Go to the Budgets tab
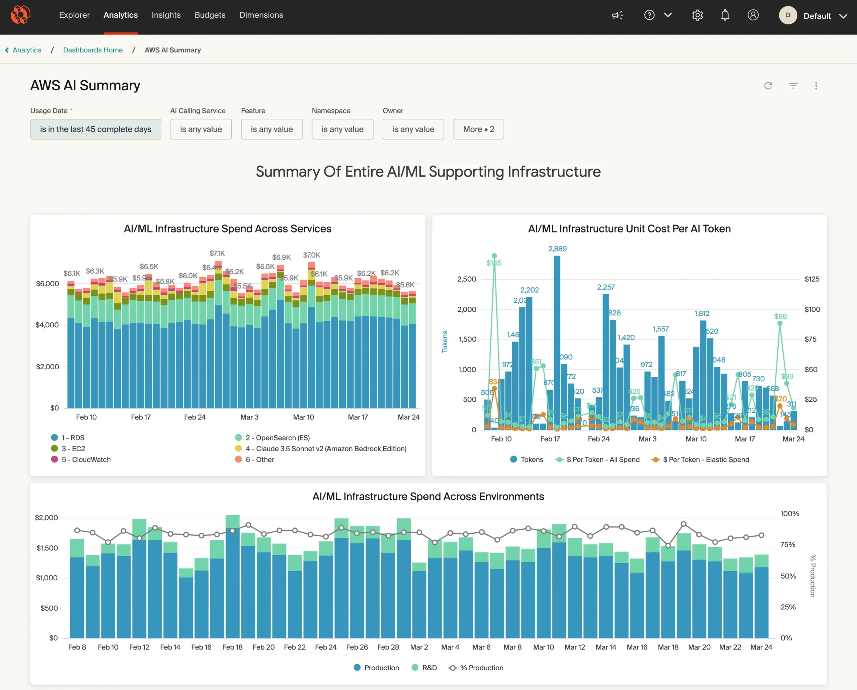The height and width of the screenshot is (690, 857). tap(210, 15)
